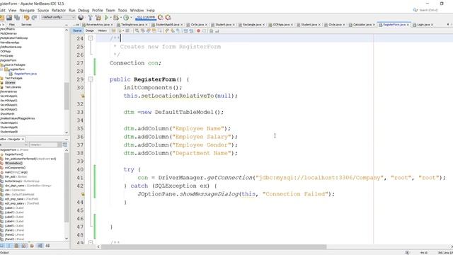
Task: Click the Profile Project toolbar icon
Action: (x=126, y=18)
